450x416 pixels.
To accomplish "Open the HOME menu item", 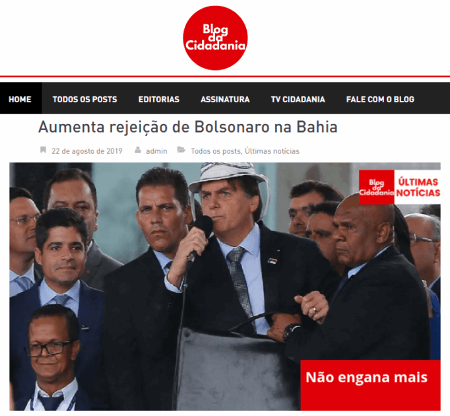I will pos(20,100).
